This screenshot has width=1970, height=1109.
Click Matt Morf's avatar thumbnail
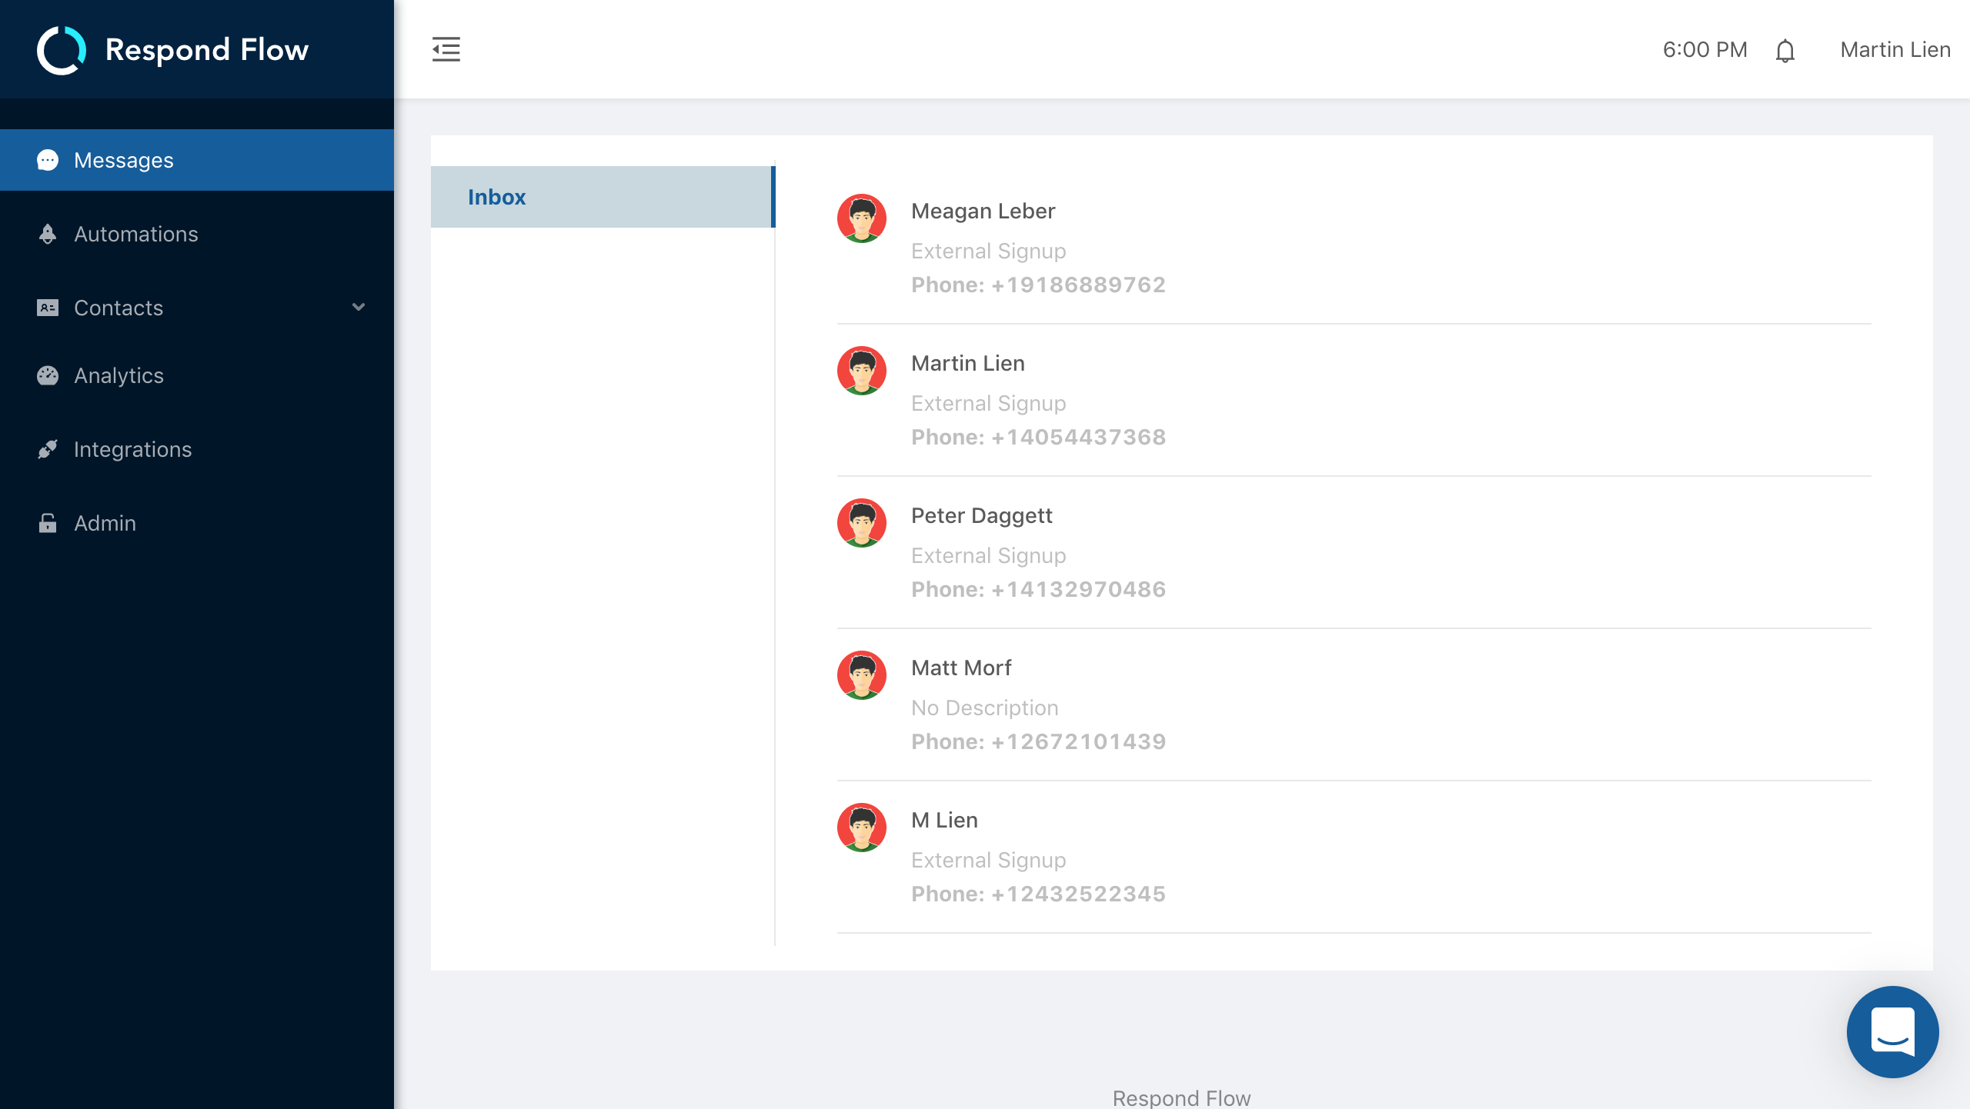[x=862, y=675]
